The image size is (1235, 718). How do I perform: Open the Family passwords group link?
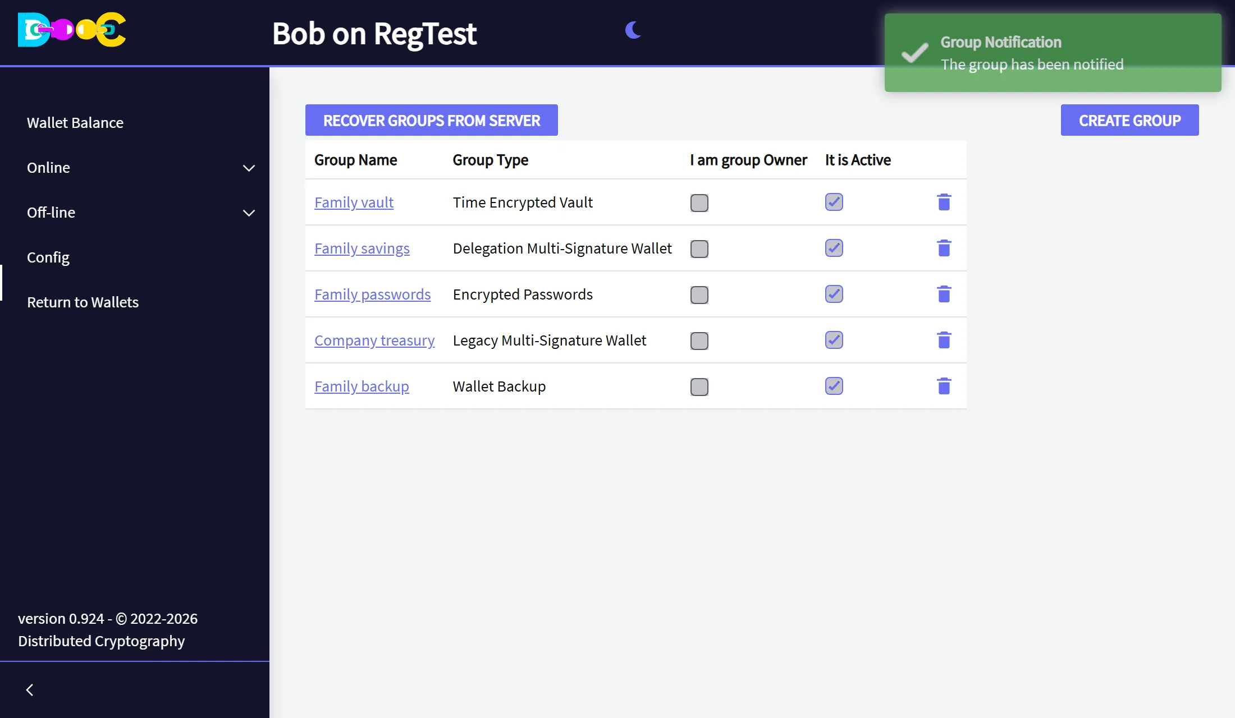pyautogui.click(x=372, y=294)
